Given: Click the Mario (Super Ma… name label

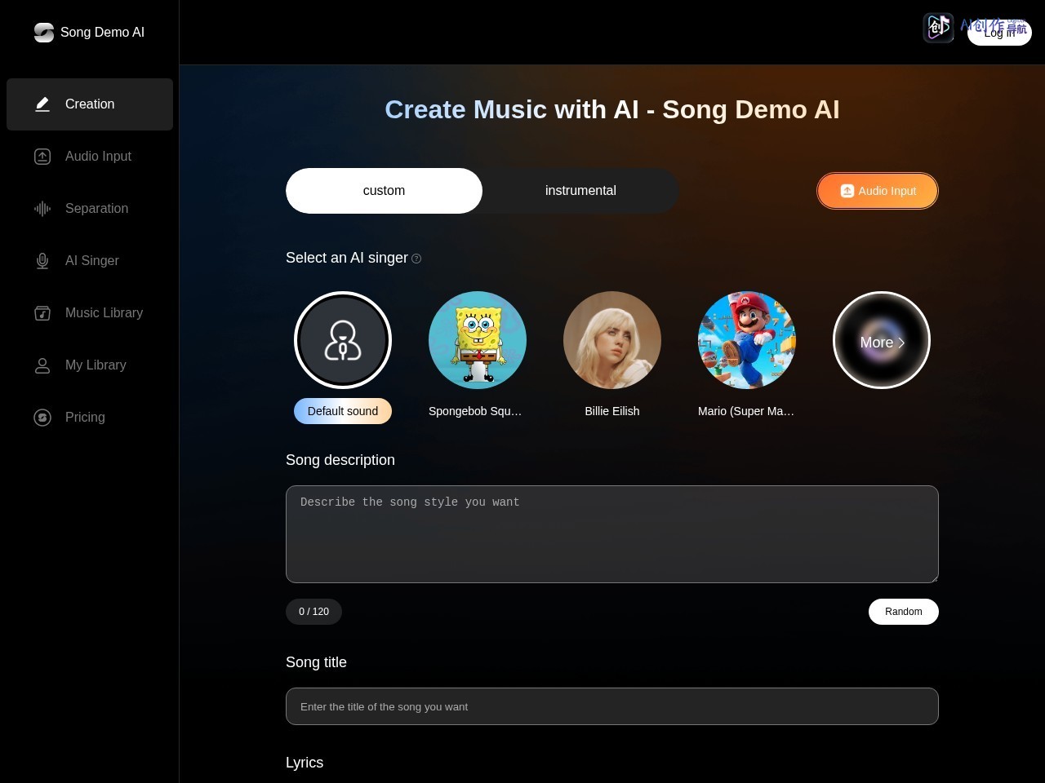Looking at the screenshot, I should click(x=746, y=411).
